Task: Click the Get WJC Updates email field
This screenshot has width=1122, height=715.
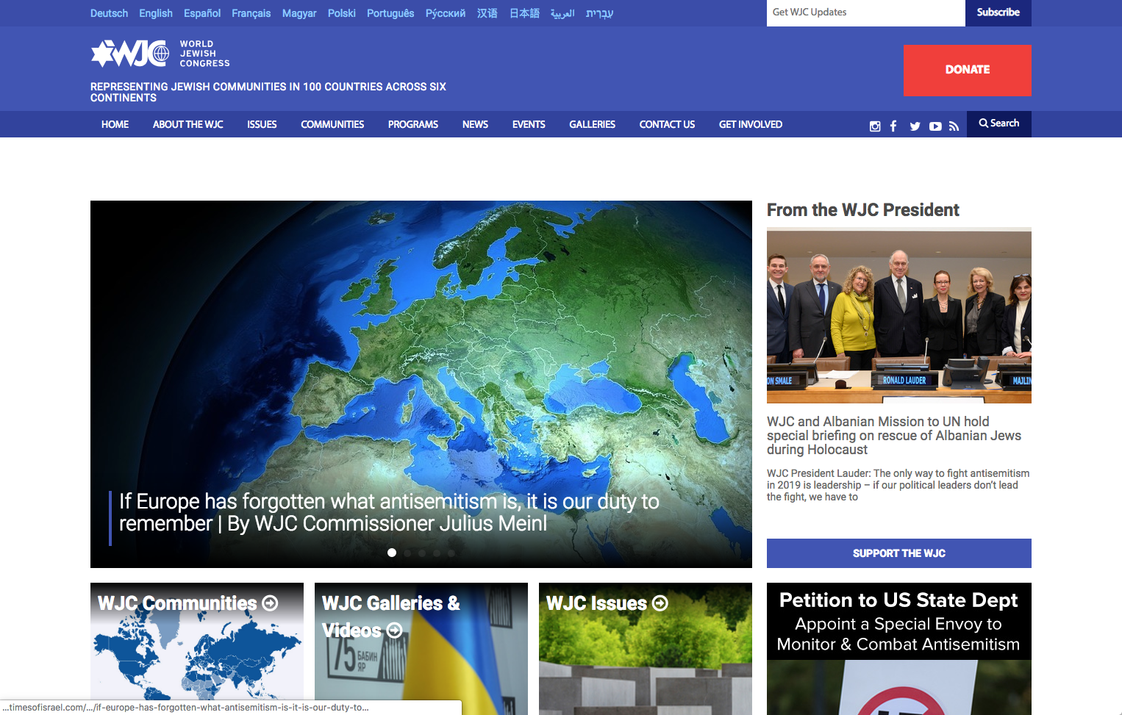Action: pos(866,12)
